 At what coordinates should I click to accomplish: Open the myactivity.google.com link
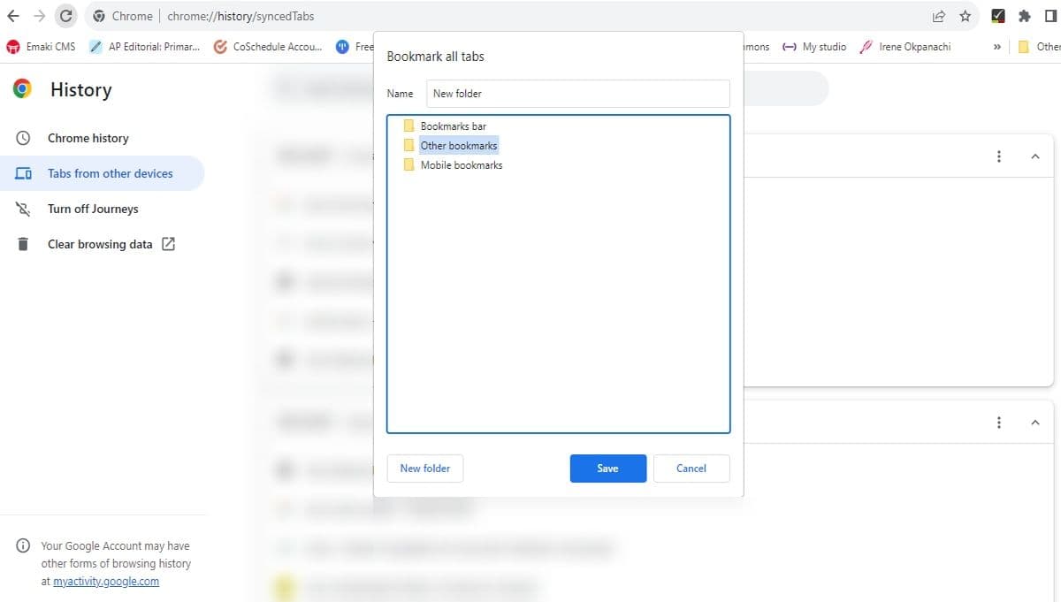coord(106,582)
